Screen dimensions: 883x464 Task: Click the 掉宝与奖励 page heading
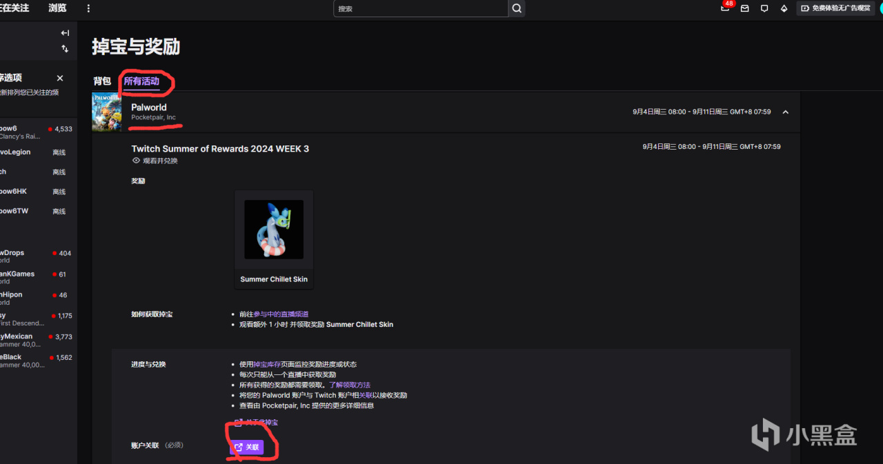[136, 47]
